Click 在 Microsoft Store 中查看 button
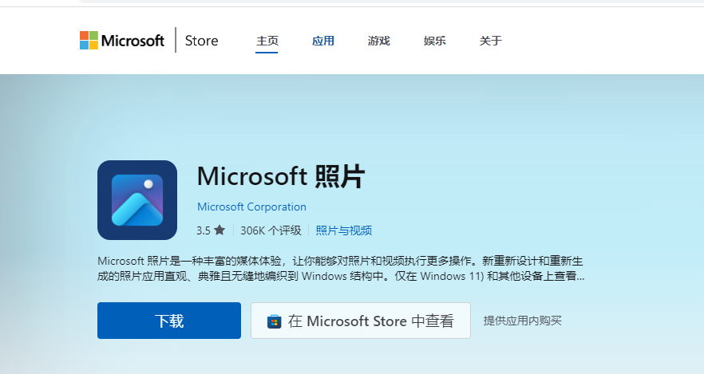 point(361,321)
